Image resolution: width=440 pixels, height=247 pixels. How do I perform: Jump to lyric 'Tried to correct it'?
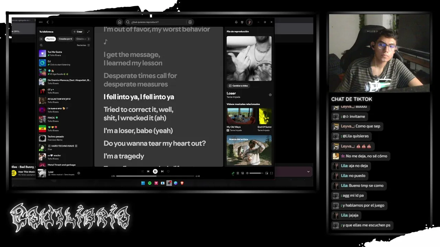point(139,114)
